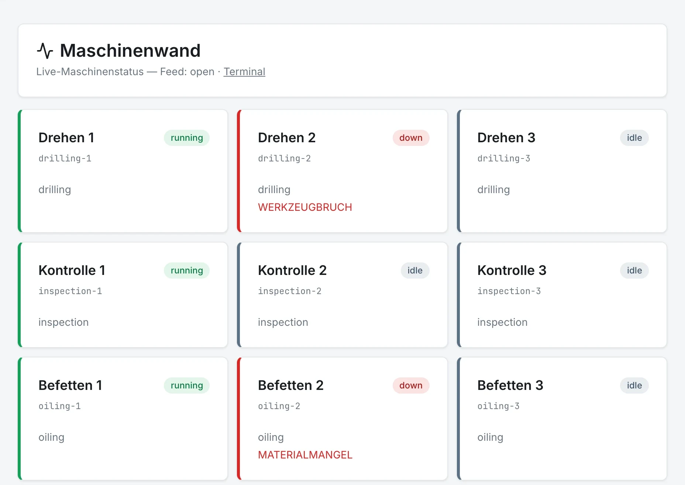This screenshot has width=685, height=485.
Task: Open the Kontrolle 2 machine card title
Action: click(x=292, y=271)
